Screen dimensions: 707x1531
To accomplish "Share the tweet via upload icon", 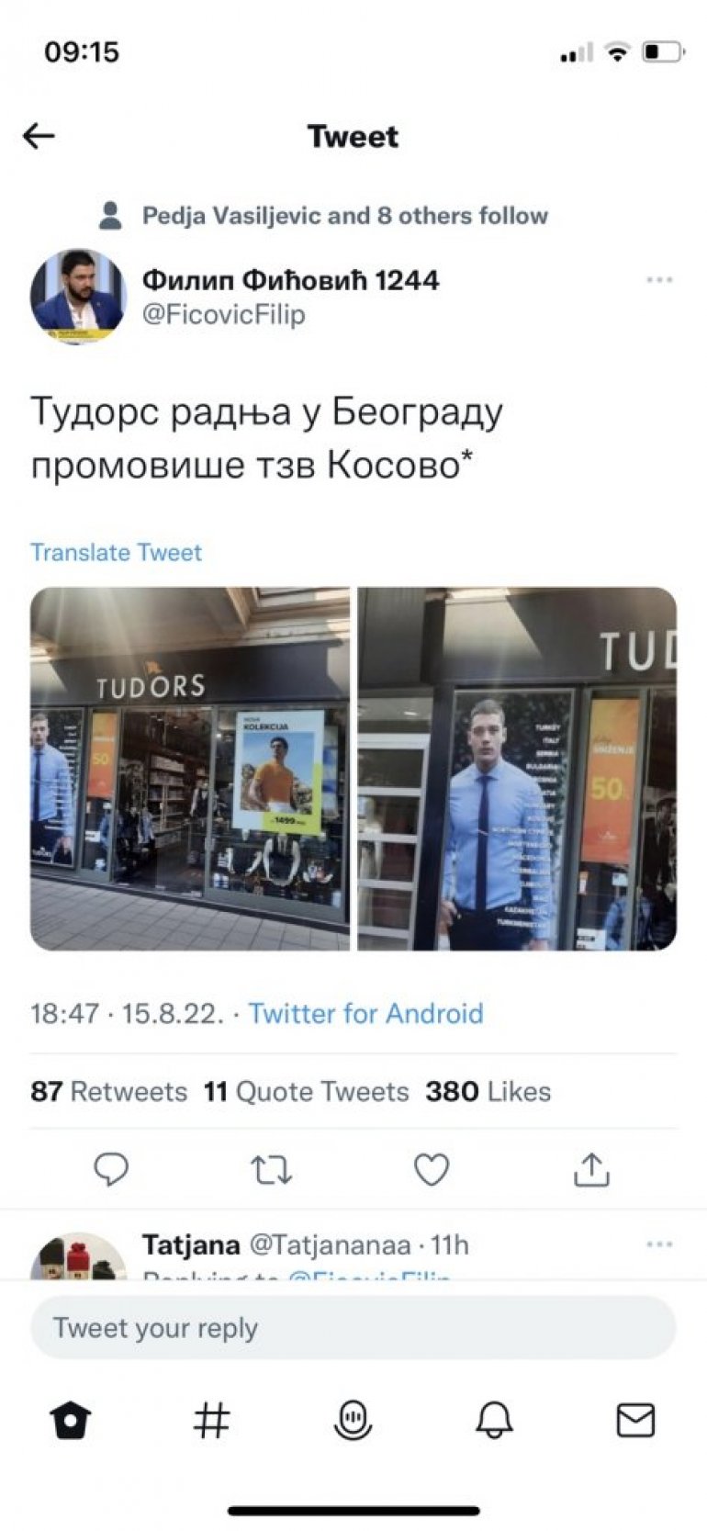I will (591, 1169).
